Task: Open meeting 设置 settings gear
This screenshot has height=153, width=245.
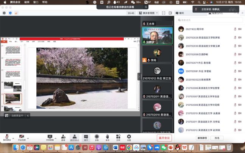Action: click(x=129, y=136)
